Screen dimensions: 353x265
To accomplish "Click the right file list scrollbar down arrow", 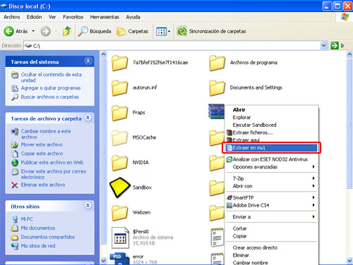I will pyautogui.click(x=349, y=261).
